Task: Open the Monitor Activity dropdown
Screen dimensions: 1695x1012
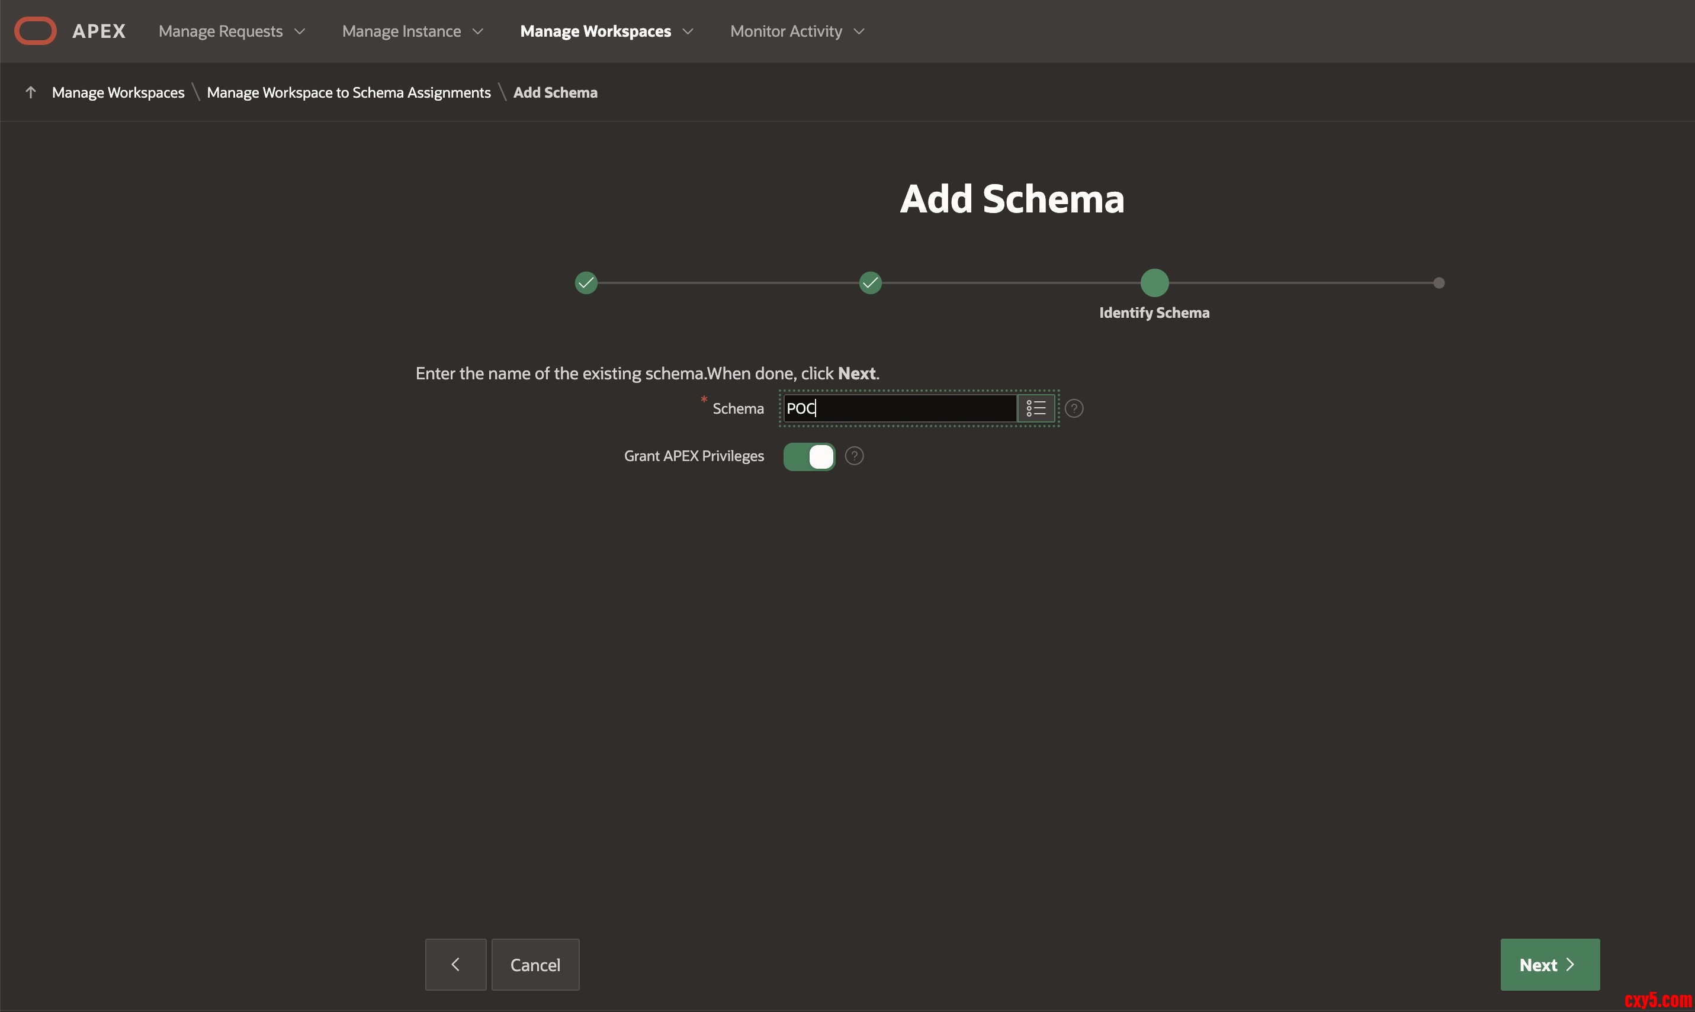Action: point(797,31)
